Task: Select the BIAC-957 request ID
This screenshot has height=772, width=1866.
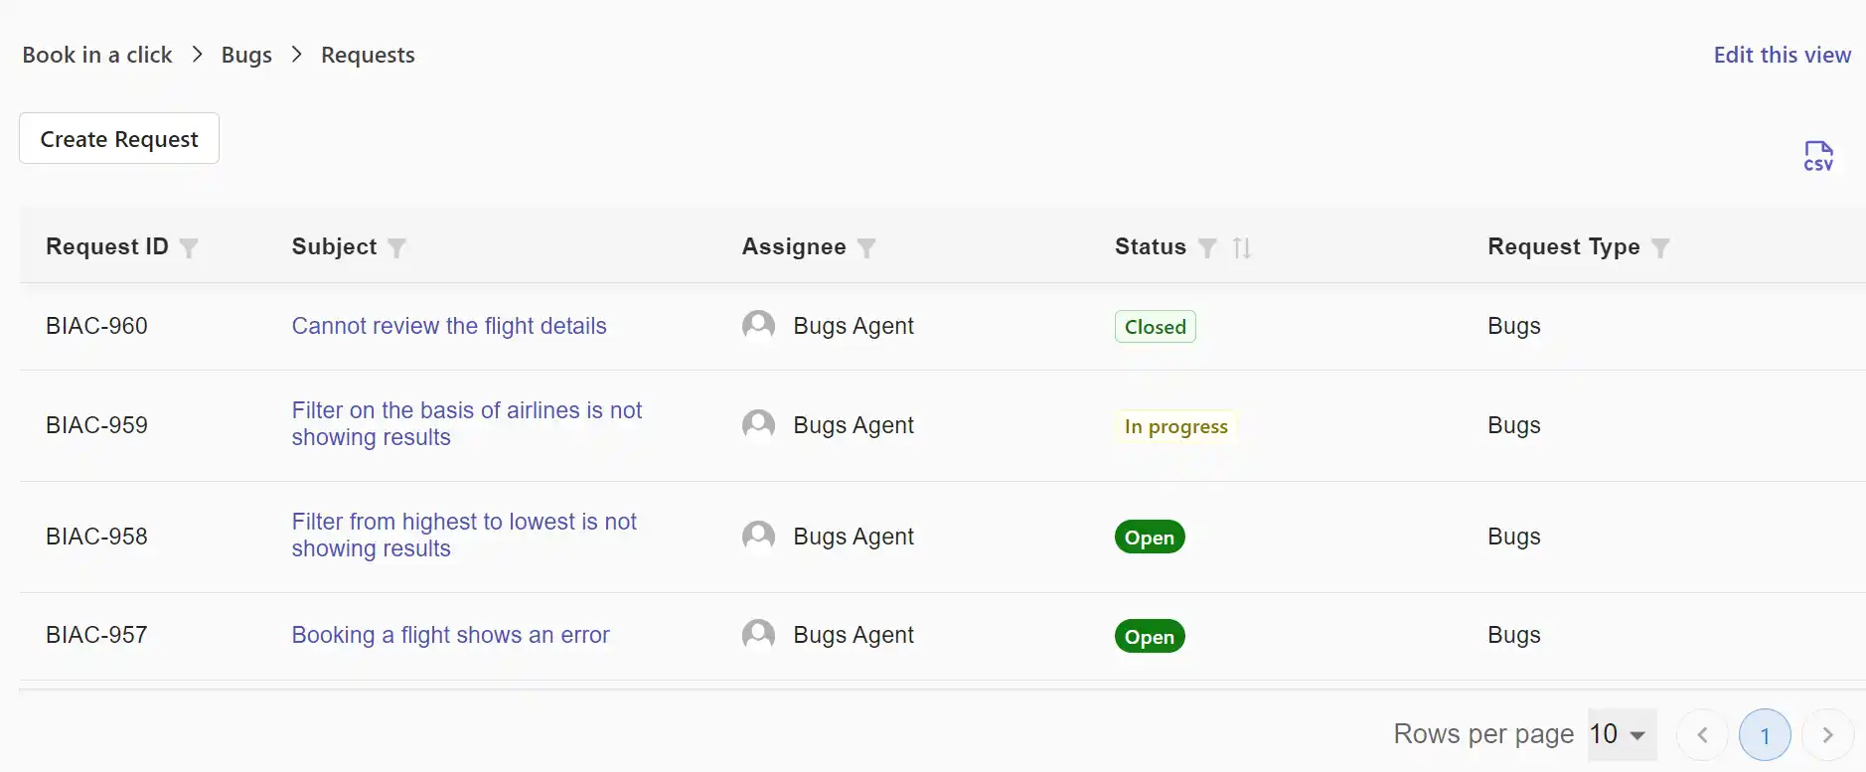Action: 96,635
